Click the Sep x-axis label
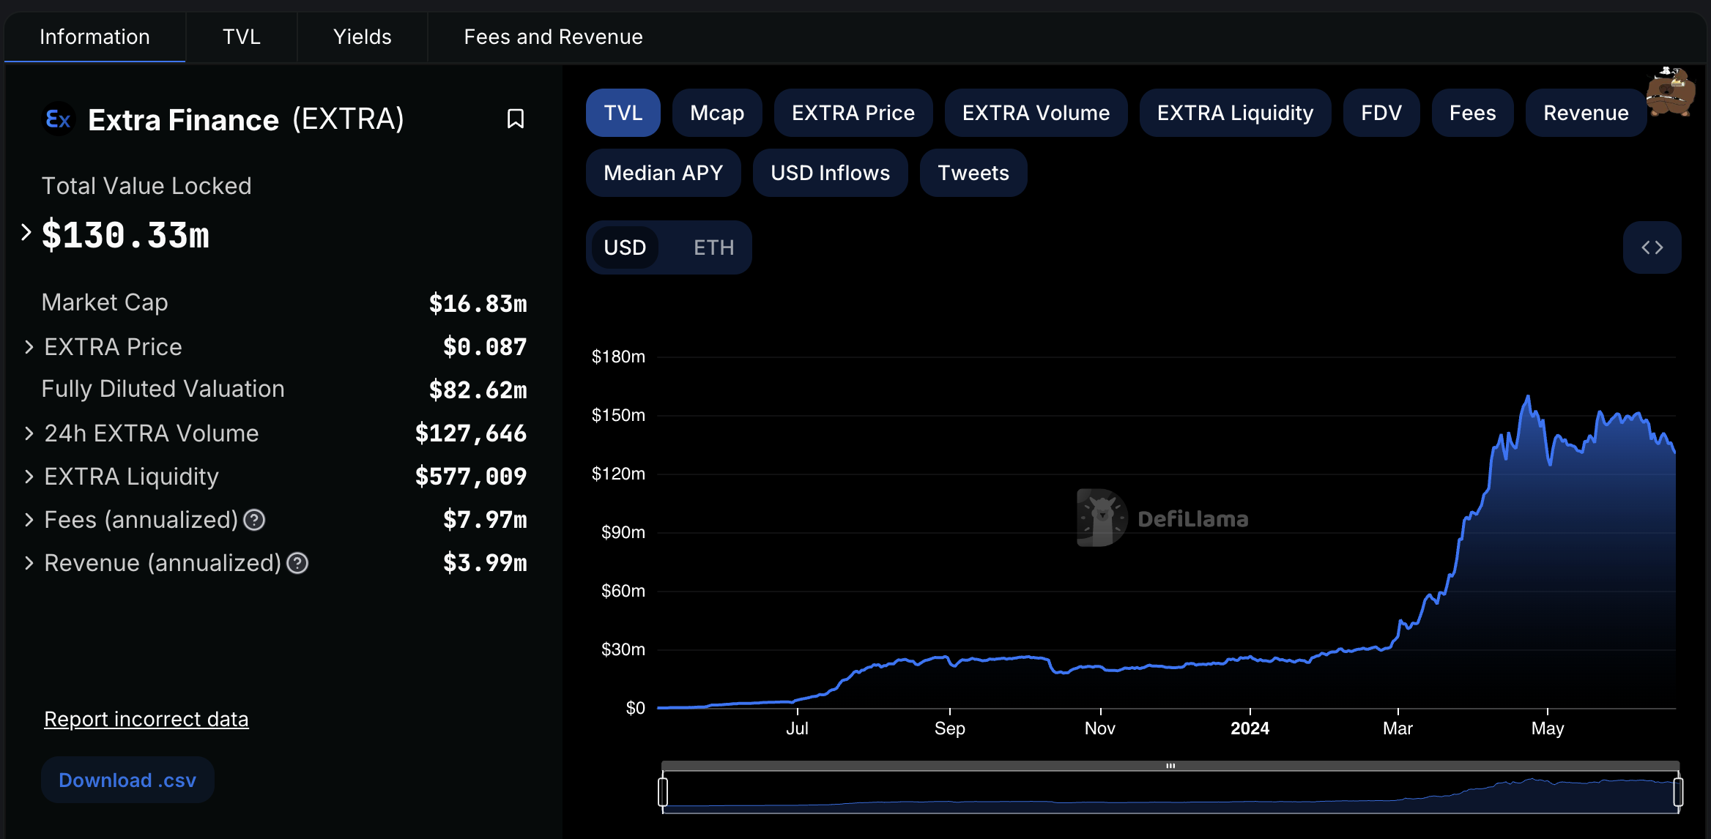This screenshot has width=1711, height=839. 950,728
